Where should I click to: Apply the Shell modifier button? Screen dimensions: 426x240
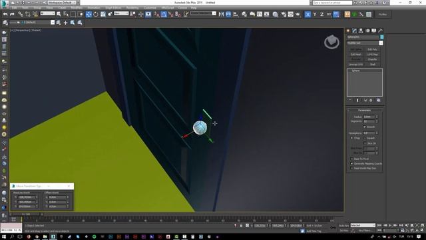point(373,65)
